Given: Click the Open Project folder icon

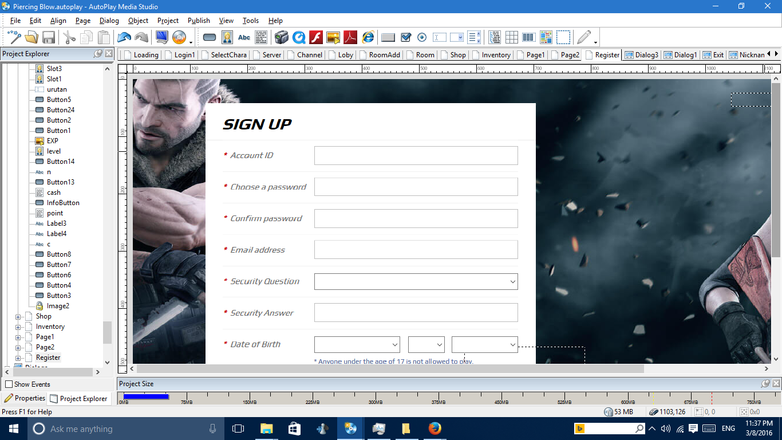Looking at the screenshot, I should click(31, 38).
